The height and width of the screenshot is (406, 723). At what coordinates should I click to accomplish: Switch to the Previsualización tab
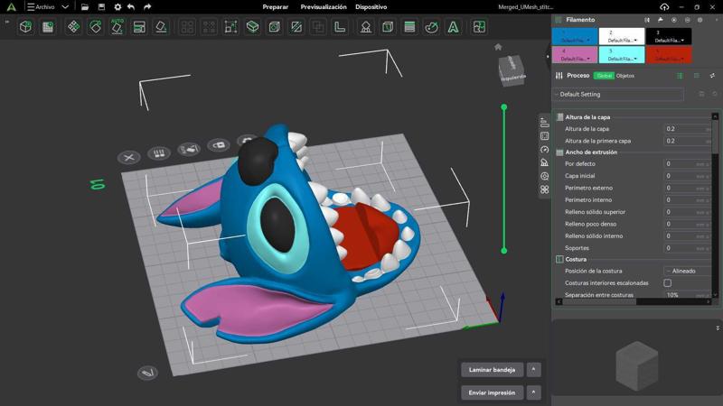coord(324,7)
